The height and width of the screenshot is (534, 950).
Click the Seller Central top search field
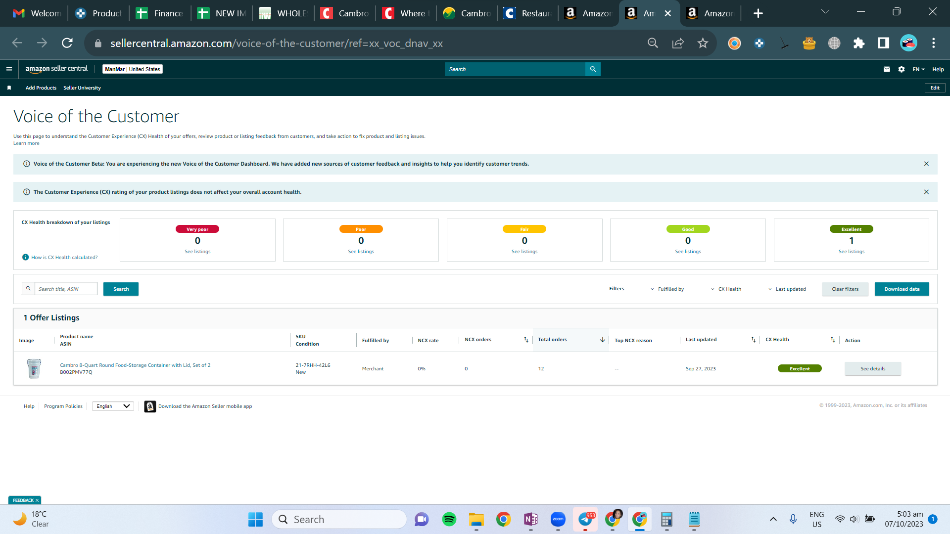[x=515, y=69]
